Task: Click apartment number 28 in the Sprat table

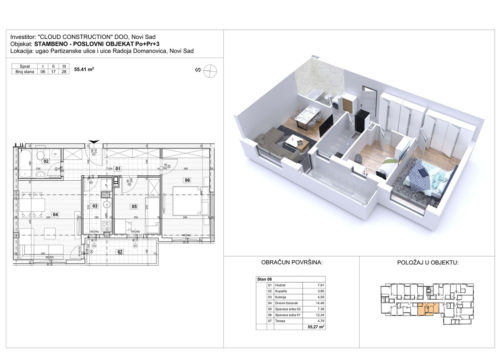Action: [x=64, y=71]
